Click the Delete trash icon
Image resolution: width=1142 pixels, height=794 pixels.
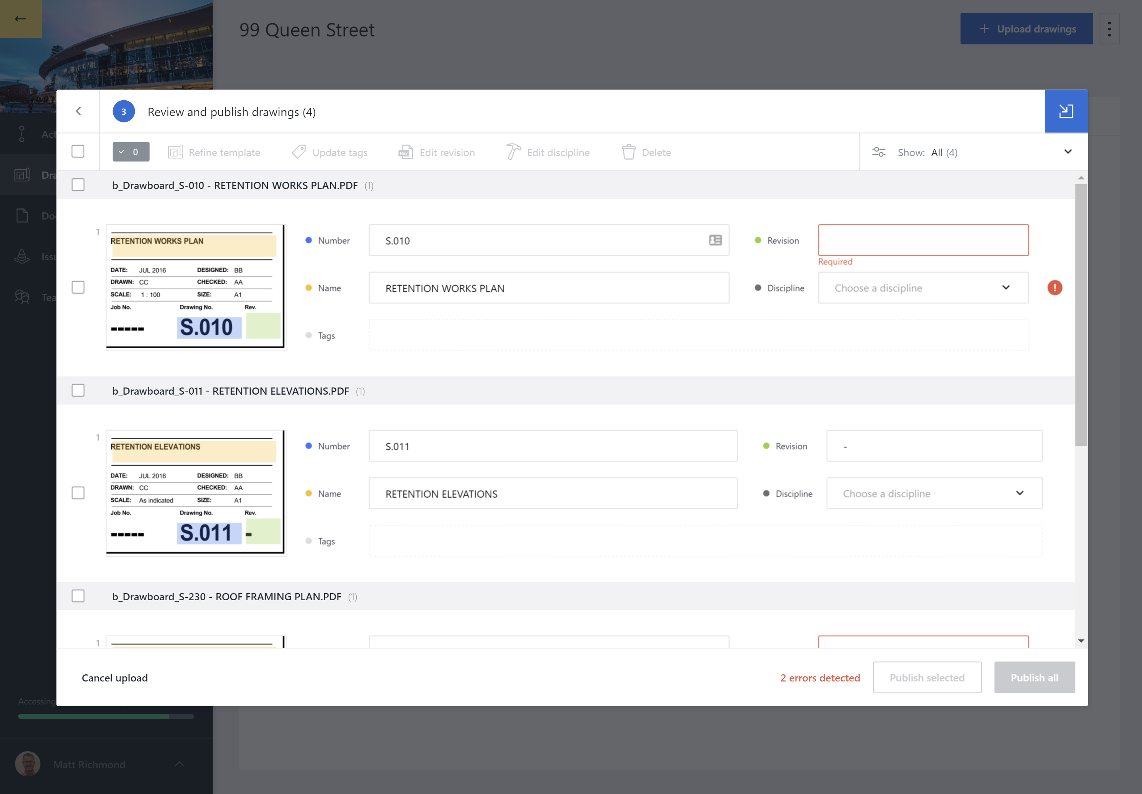pyautogui.click(x=629, y=152)
